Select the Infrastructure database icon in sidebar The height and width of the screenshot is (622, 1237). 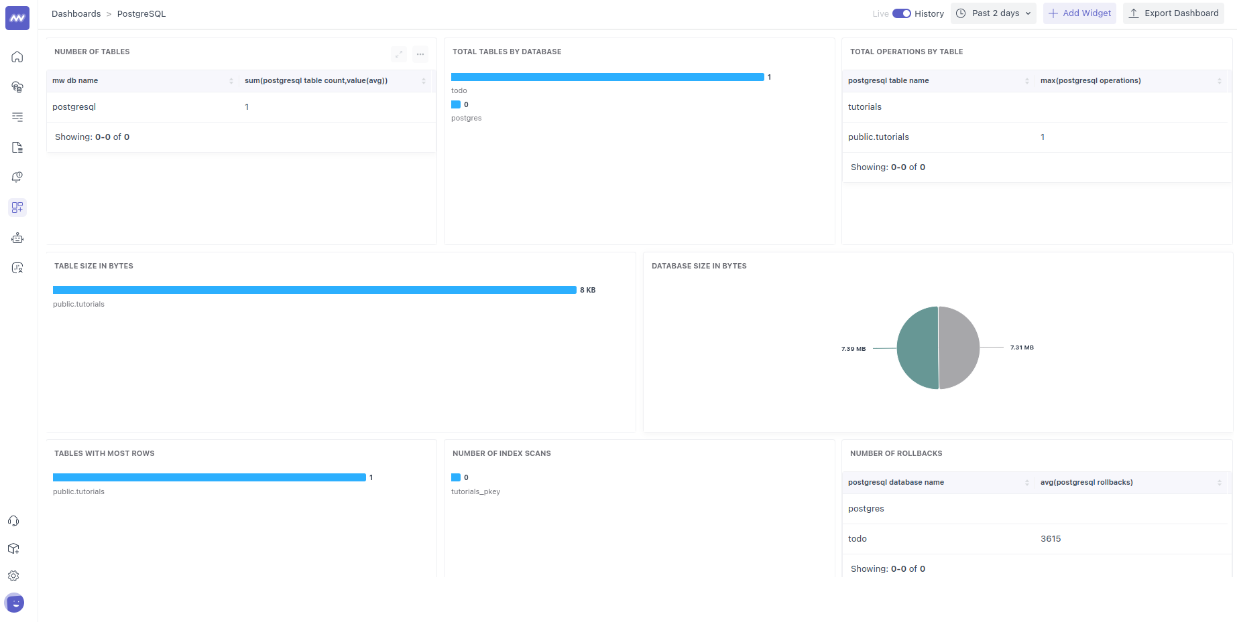coord(17,87)
